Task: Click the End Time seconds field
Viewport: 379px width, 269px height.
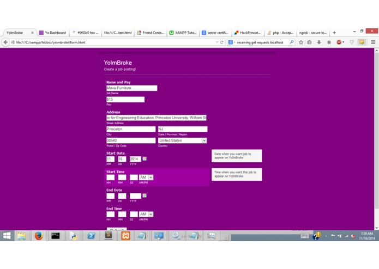Action: coord(134,214)
